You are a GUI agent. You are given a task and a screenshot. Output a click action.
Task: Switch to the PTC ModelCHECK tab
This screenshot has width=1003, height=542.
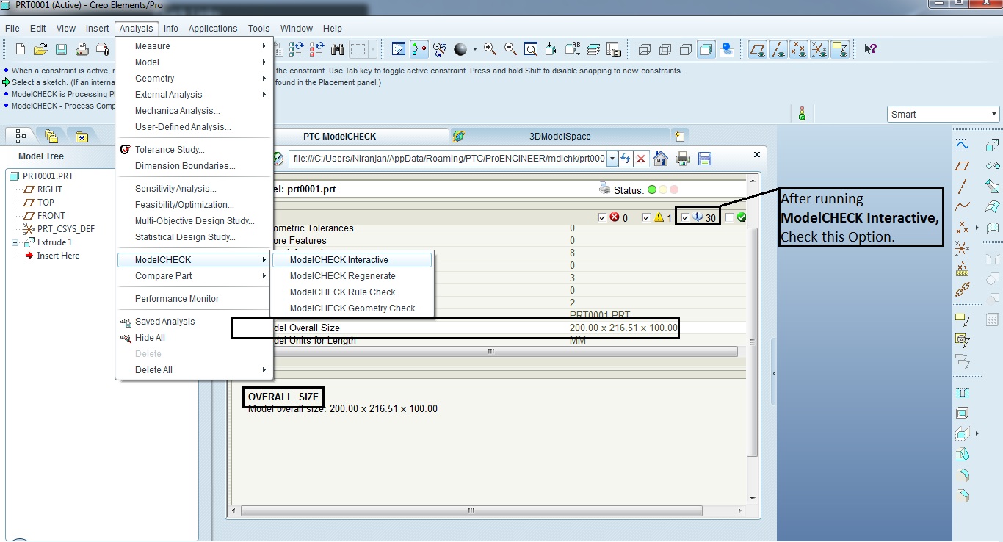(339, 136)
